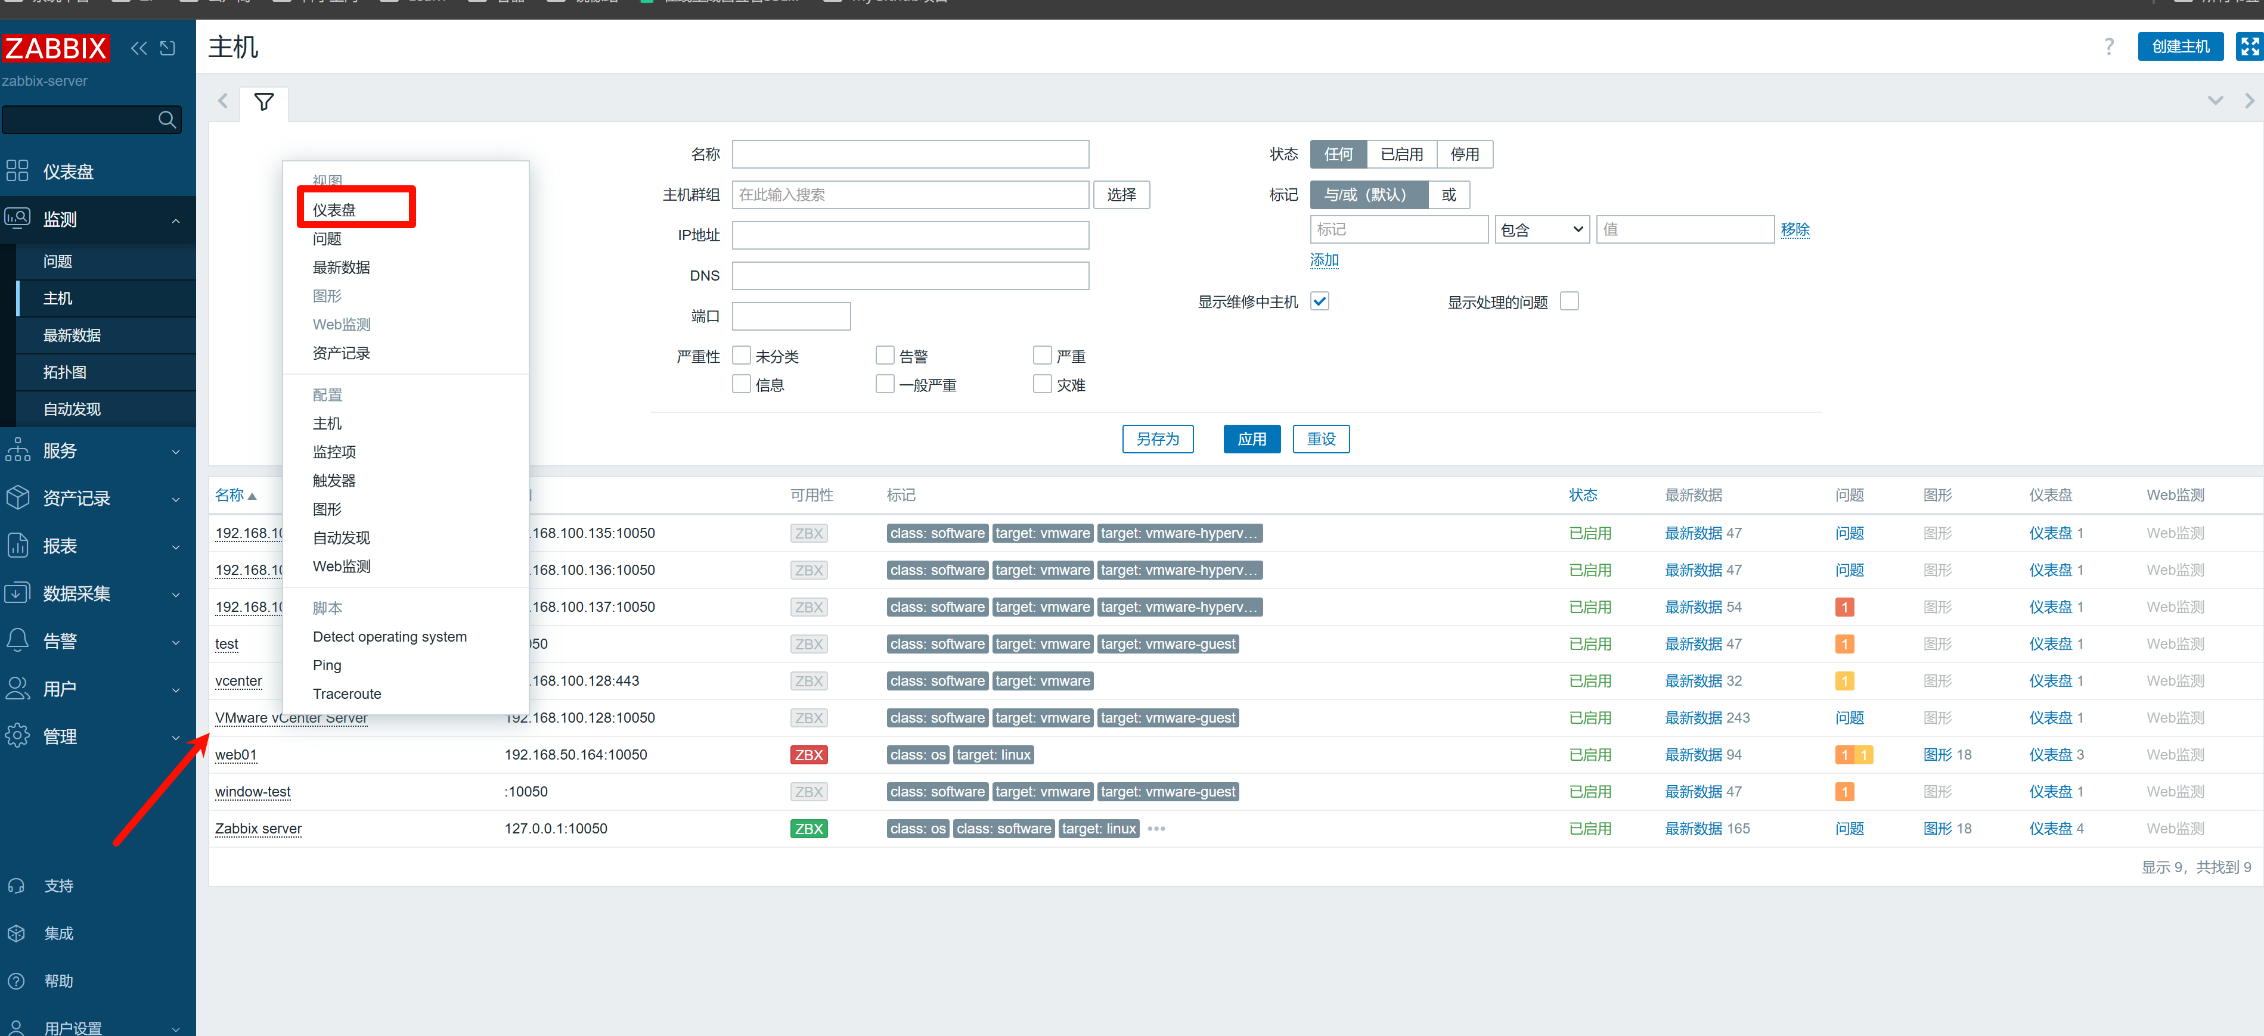Image resolution: width=2264 pixels, height=1036 pixels.
Task: Select 最新数据 in the host context menu
Action: (341, 267)
